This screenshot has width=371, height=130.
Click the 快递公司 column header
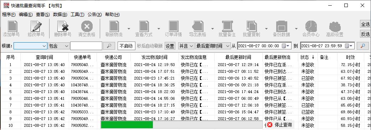(114, 57)
